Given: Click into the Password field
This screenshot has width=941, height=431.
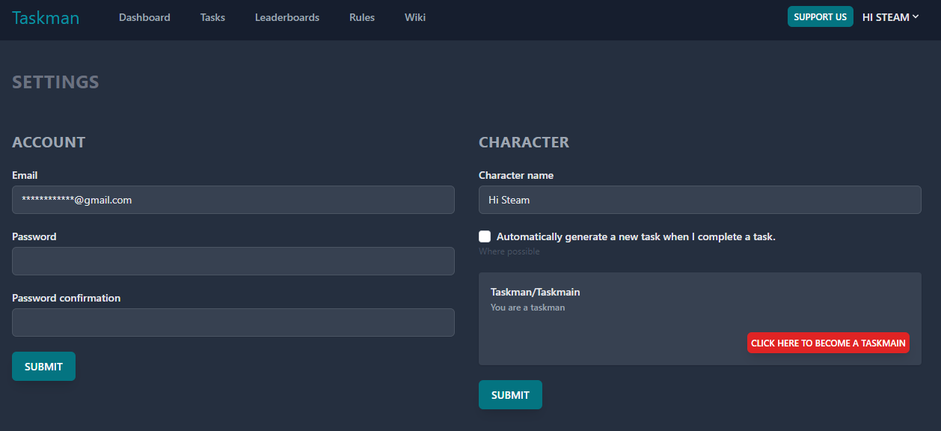Looking at the screenshot, I should [x=233, y=261].
